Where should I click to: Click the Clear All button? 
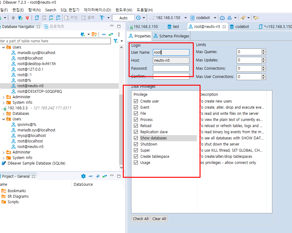point(159,219)
